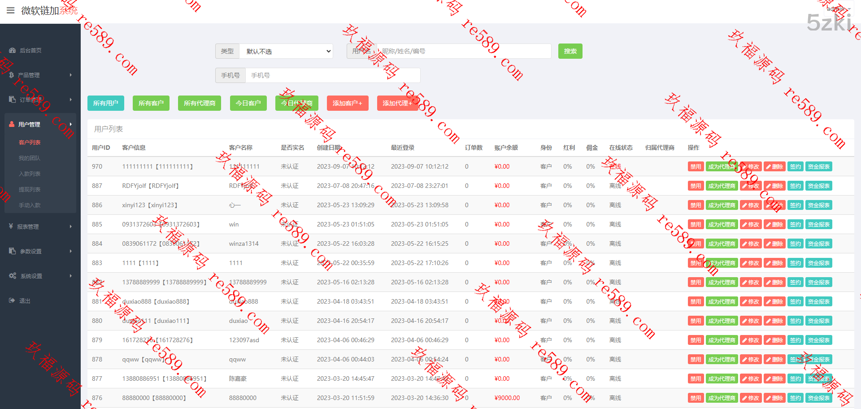Click the yen icon beside 报表管理
Image resolution: width=861 pixels, height=409 pixels.
click(11, 226)
